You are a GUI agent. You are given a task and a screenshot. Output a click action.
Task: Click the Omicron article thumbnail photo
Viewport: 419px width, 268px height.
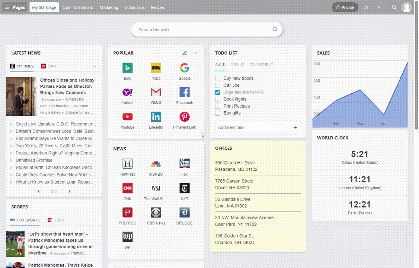pyautogui.click(x=21, y=96)
